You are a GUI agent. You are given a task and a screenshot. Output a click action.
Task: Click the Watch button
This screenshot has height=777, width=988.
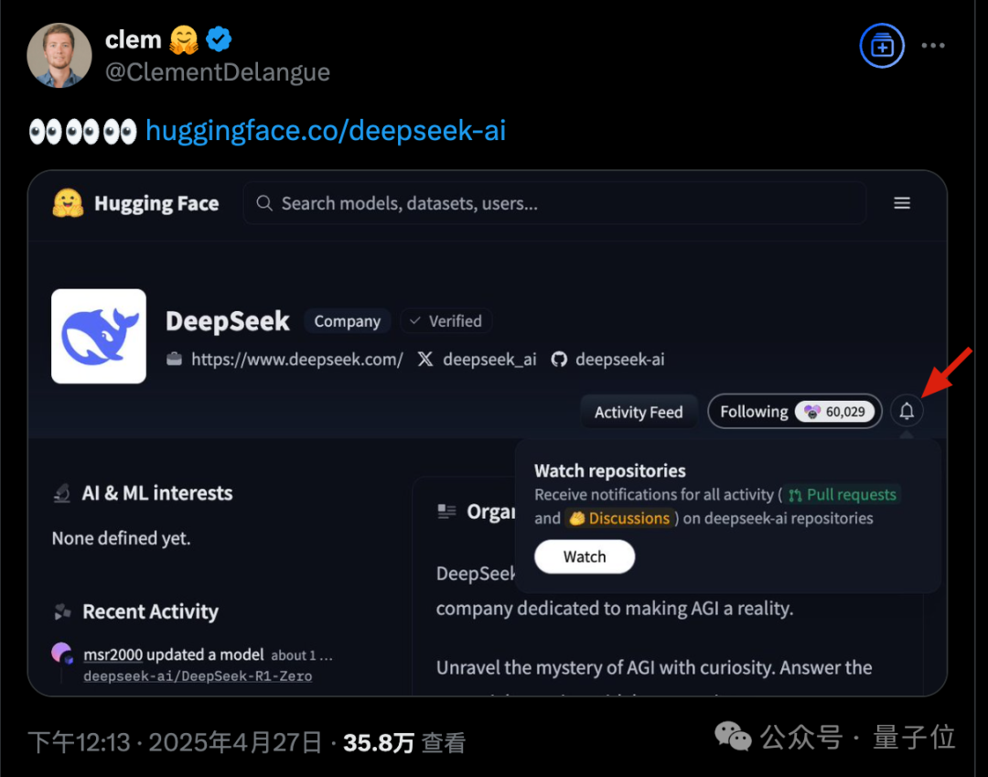tap(584, 556)
